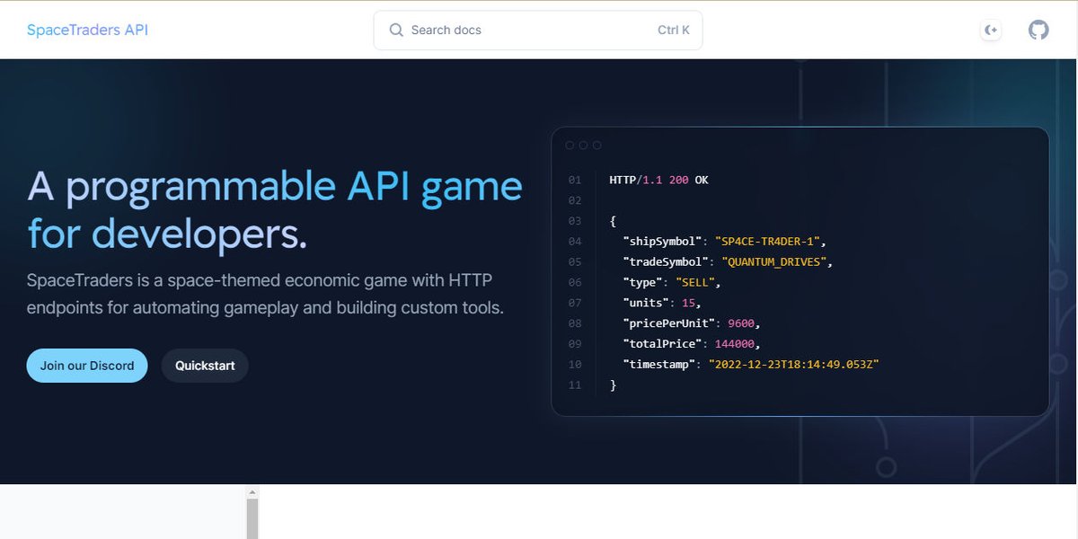
Task: Open the GitHub repository icon
Action: click(x=1038, y=30)
